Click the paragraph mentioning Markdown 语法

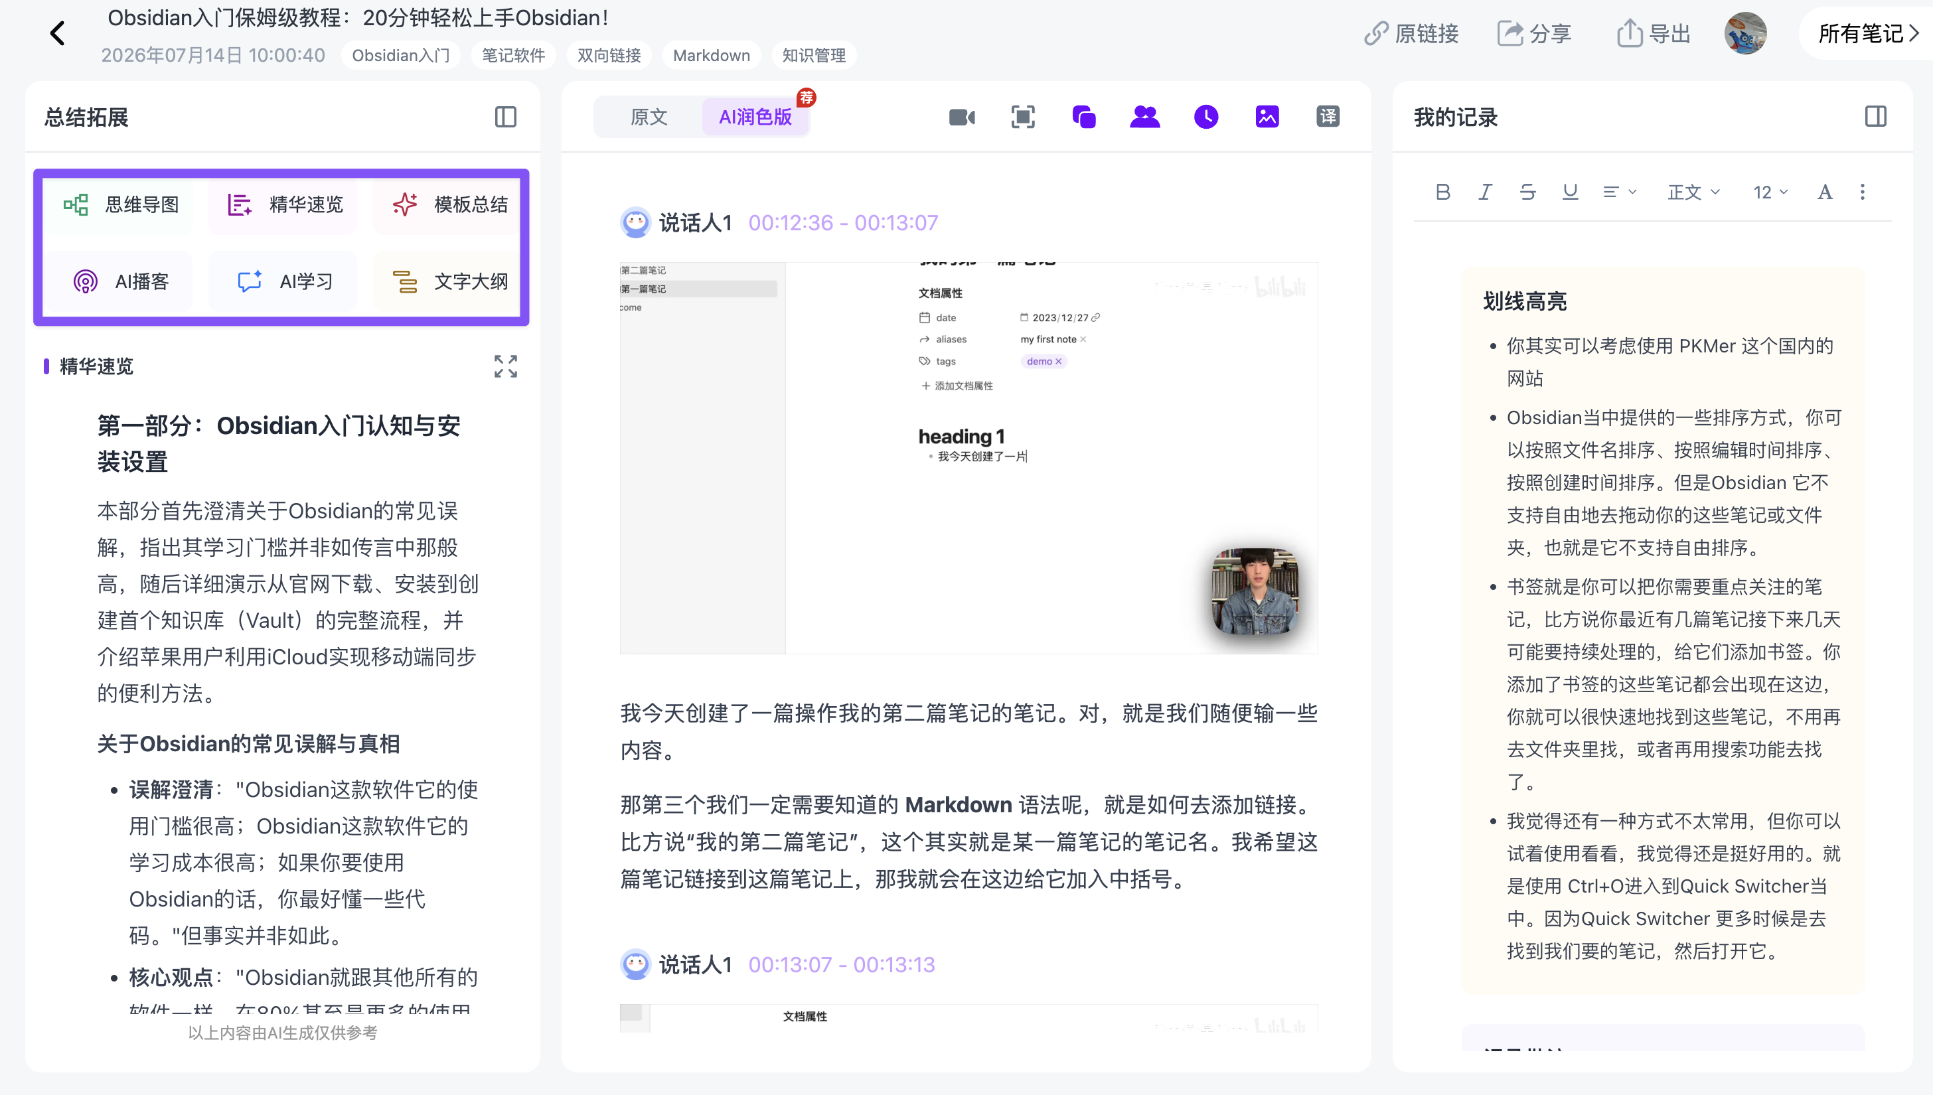[x=968, y=841]
